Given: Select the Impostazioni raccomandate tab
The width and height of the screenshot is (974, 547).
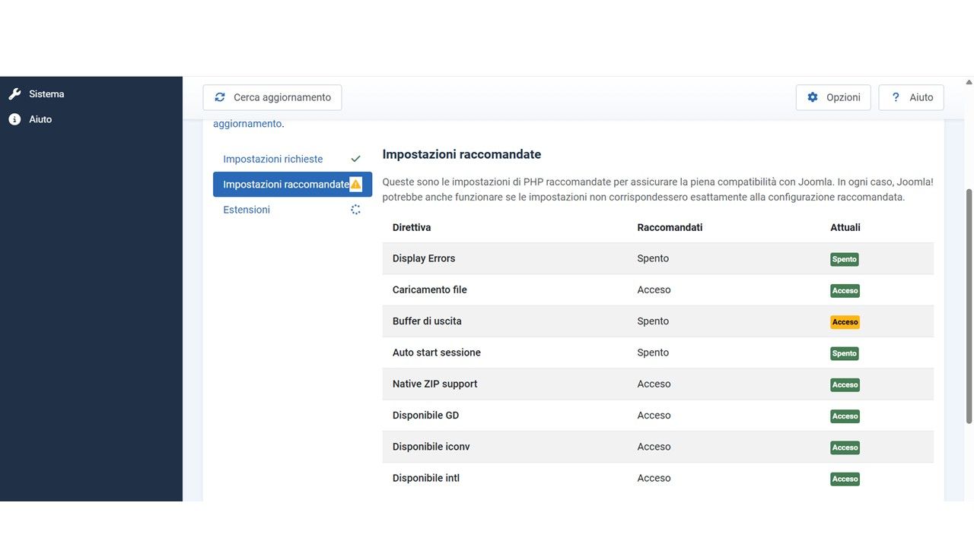Looking at the screenshot, I should click(292, 184).
